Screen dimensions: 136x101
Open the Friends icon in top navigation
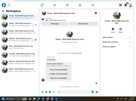tap(54, 5)
